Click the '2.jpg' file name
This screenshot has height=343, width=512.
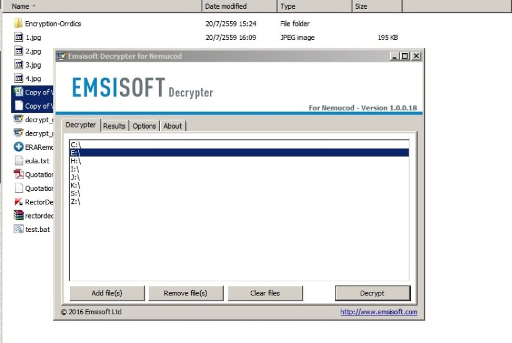click(x=34, y=51)
